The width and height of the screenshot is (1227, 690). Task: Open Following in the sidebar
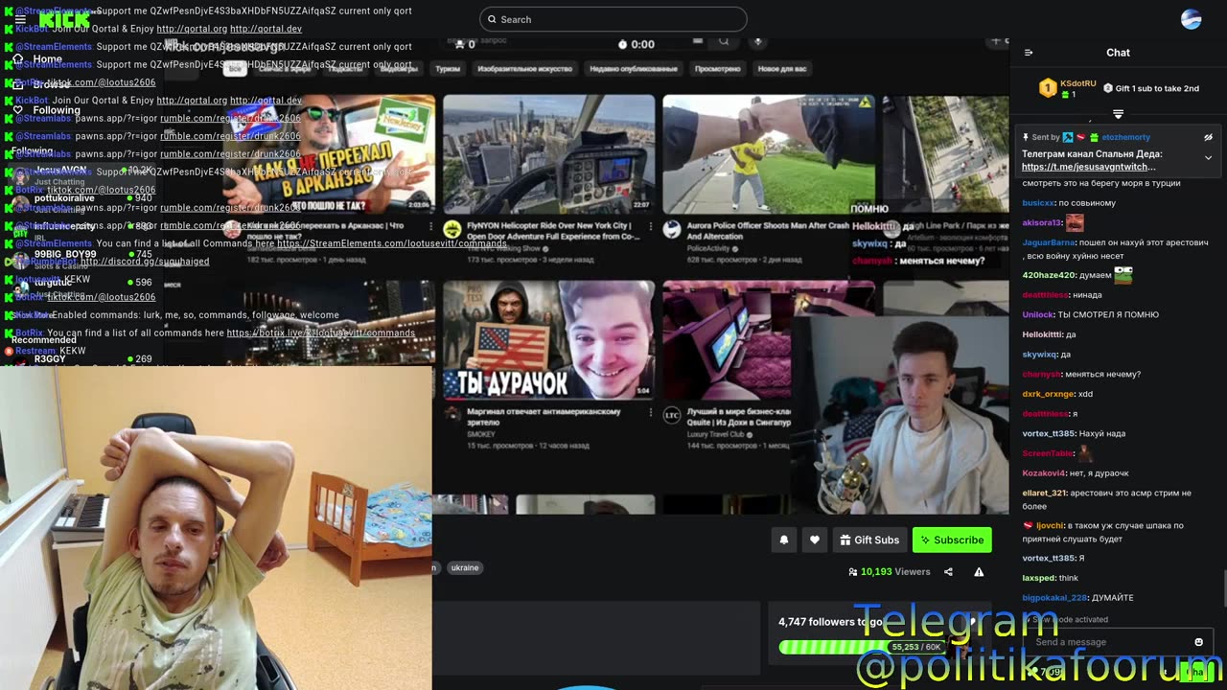tap(57, 110)
